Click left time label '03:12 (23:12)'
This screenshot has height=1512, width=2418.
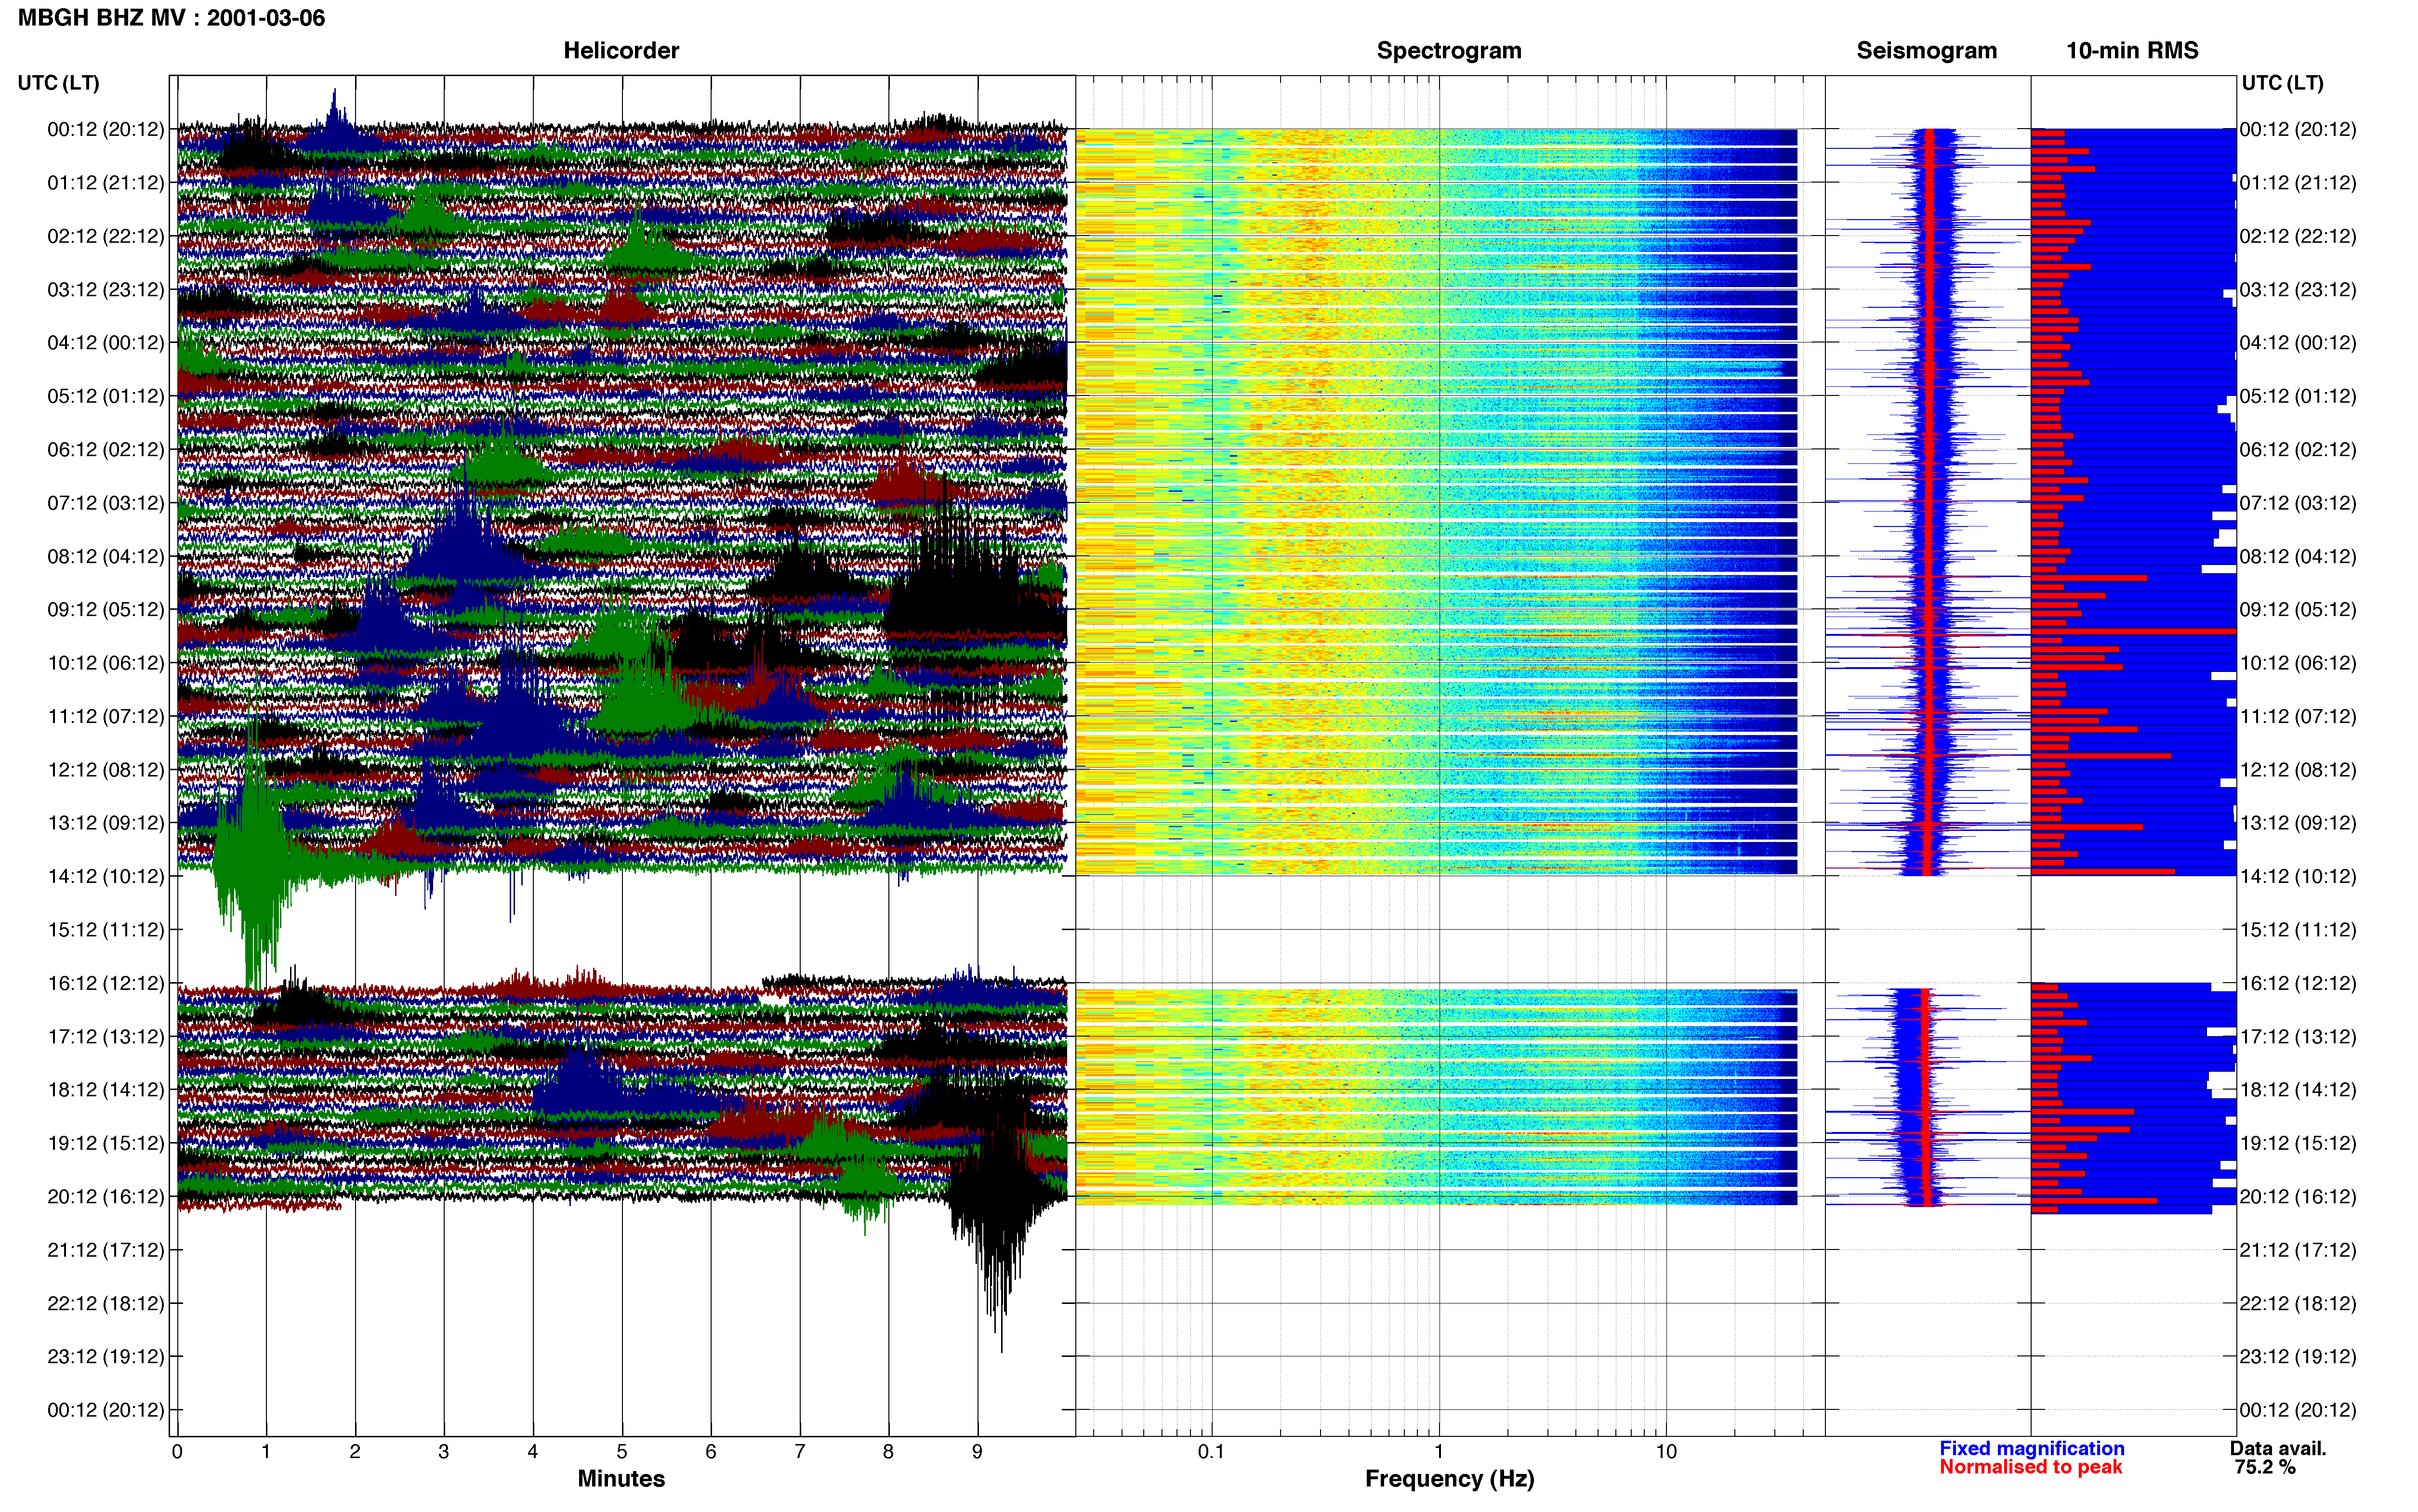point(106,290)
